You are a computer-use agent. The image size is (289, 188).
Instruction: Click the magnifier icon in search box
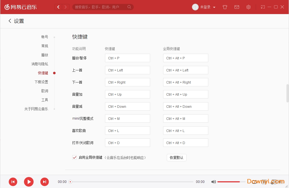(x=129, y=7)
